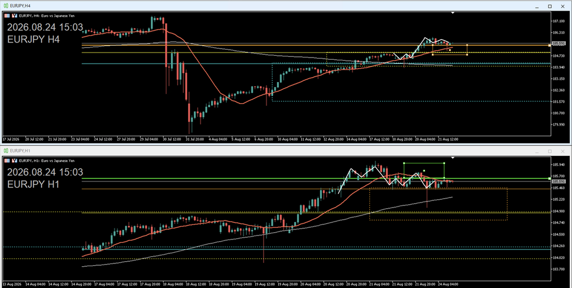The width and height of the screenshot is (572, 288).
Task: Click the large 'EURJPY H4' chart label
Action: pos(33,40)
